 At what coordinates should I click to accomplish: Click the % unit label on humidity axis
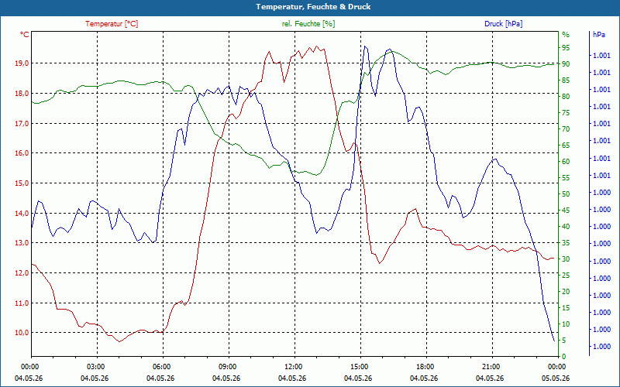point(566,35)
